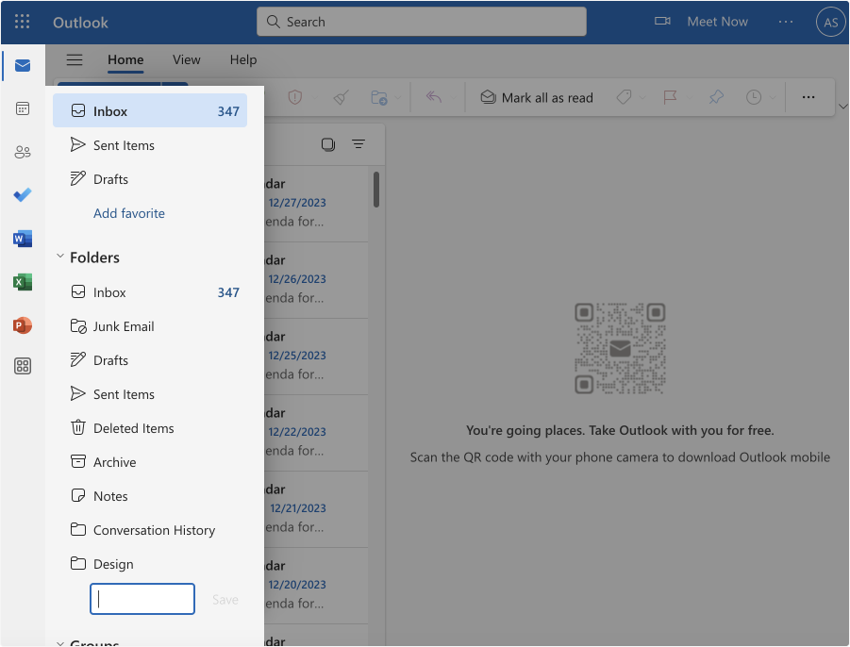This screenshot has width=850, height=647.
Task: Type in the new folder name field
Action: pyautogui.click(x=142, y=598)
